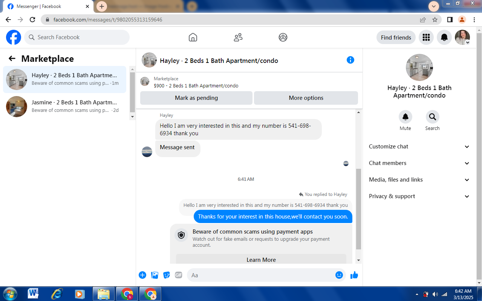Open the Notifications bell icon
This screenshot has height=301, width=482.
pyautogui.click(x=444, y=37)
